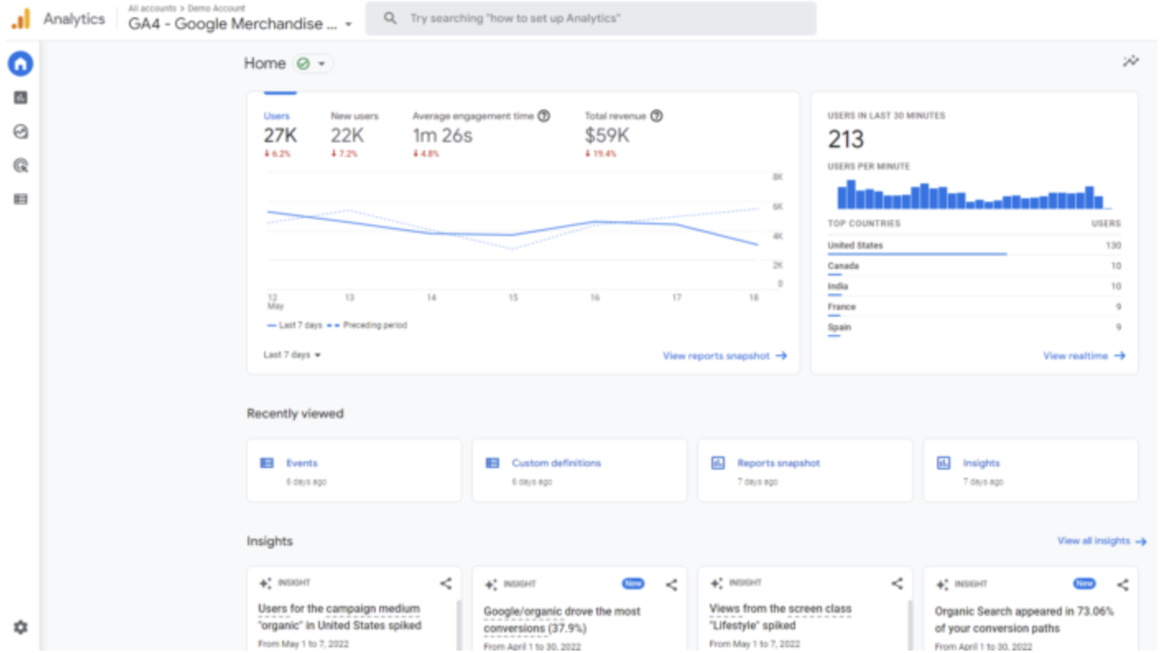This screenshot has width=1163, height=653.
Task: Open the Insights panel via the trend icon
Action: (1133, 61)
